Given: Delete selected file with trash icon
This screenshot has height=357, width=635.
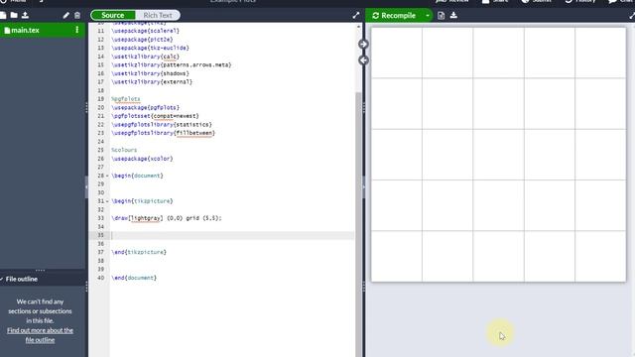Looking at the screenshot, I should pyautogui.click(x=77, y=16).
